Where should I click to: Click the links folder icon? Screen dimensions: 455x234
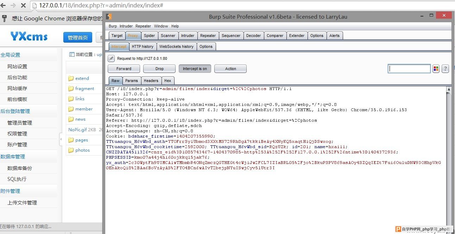[71, 99]
